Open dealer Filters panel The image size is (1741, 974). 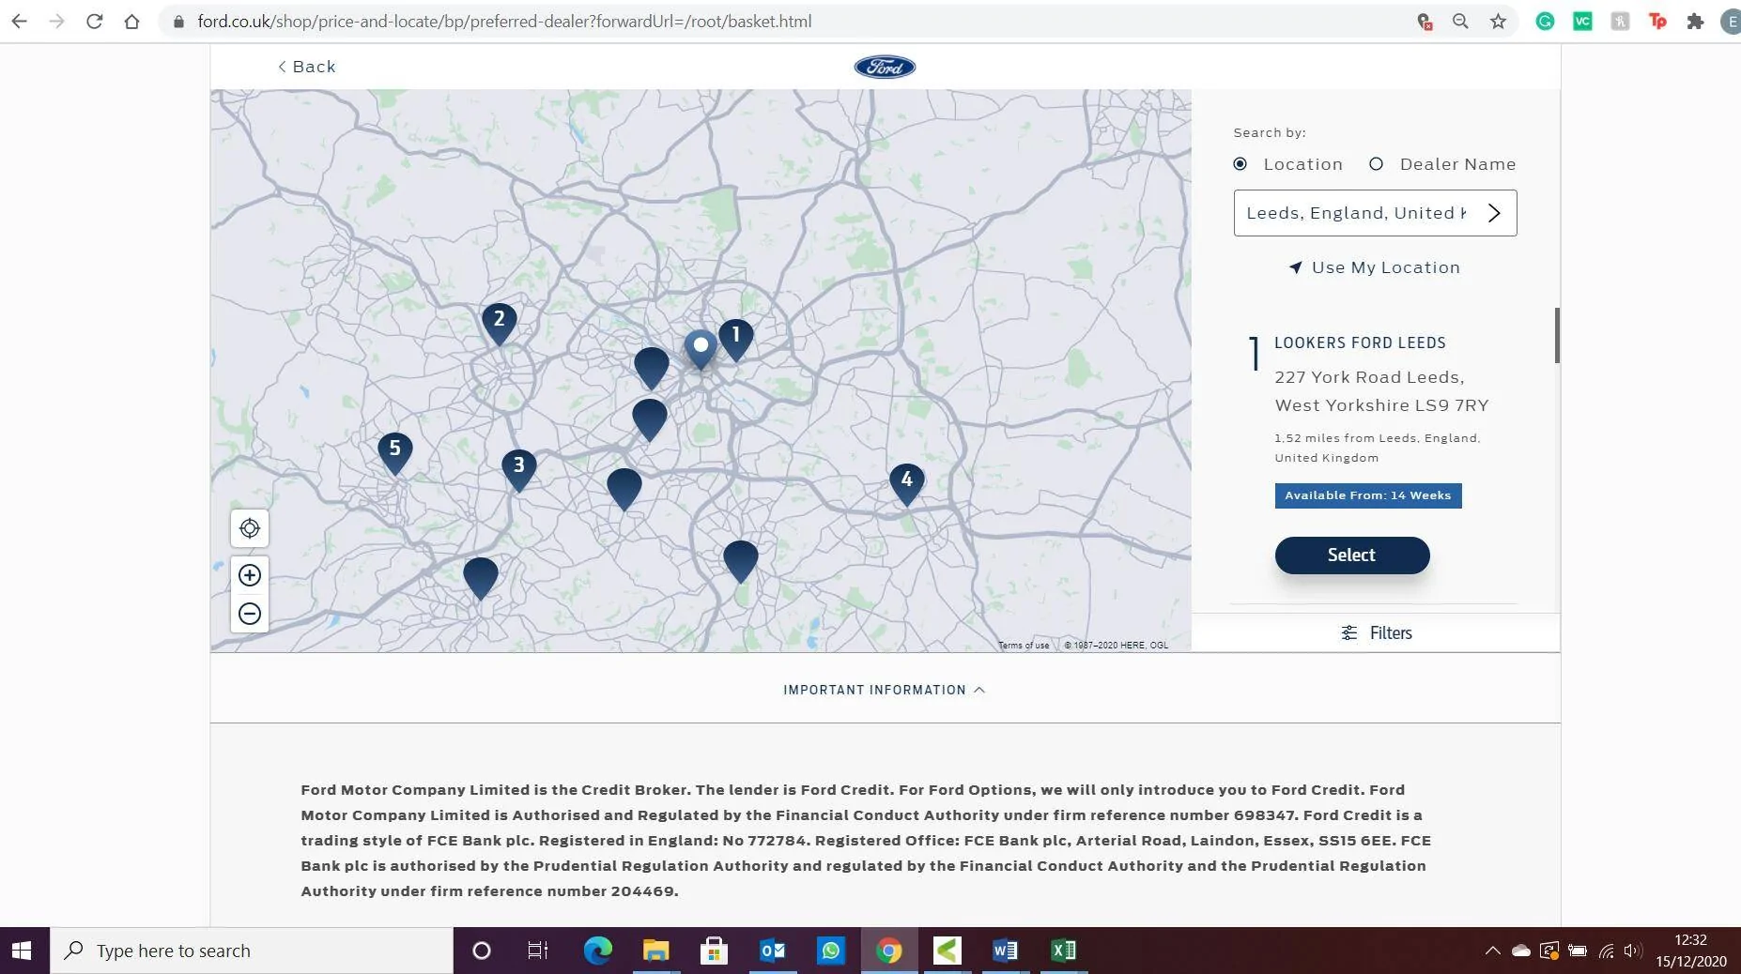1377,632
